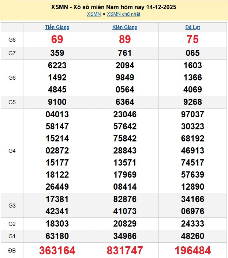Click the ĐB row label
Screen dimensions: 228x258
[12, 250]
